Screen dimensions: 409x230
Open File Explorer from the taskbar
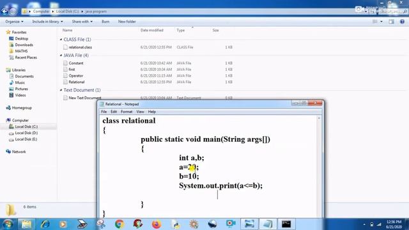[x=26, y=224]
